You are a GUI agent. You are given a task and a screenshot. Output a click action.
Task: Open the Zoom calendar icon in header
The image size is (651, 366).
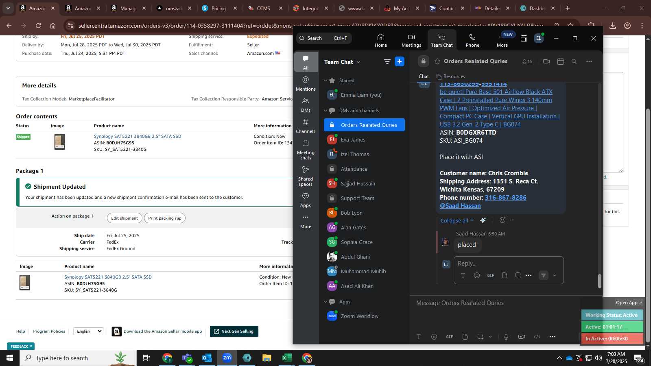coord(524,38)
